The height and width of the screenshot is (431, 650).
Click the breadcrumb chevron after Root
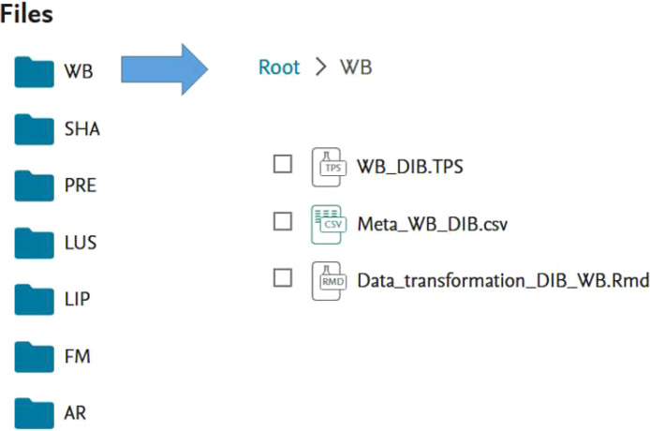click(320, 67)
